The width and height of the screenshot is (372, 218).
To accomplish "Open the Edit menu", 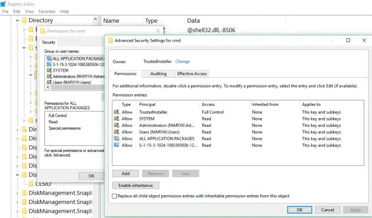I will tap(17, 12).
